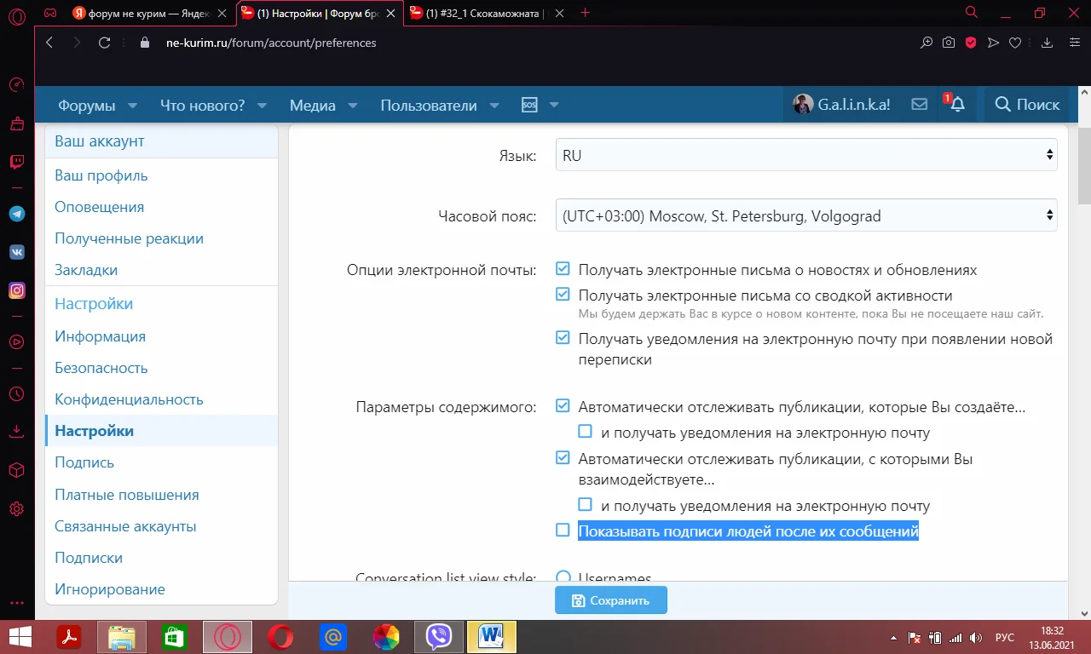Open Microsoft Word from the taskbar
The image size is (1091, 654).
(491, 637)
